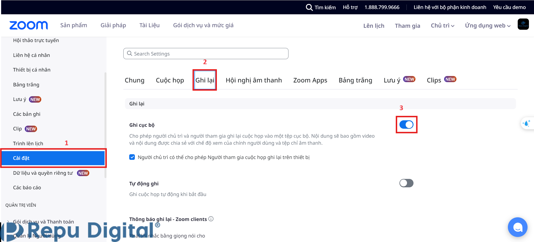Open Các bản ghi in sidebar
534x242 pixels.
tap(27, 114)
